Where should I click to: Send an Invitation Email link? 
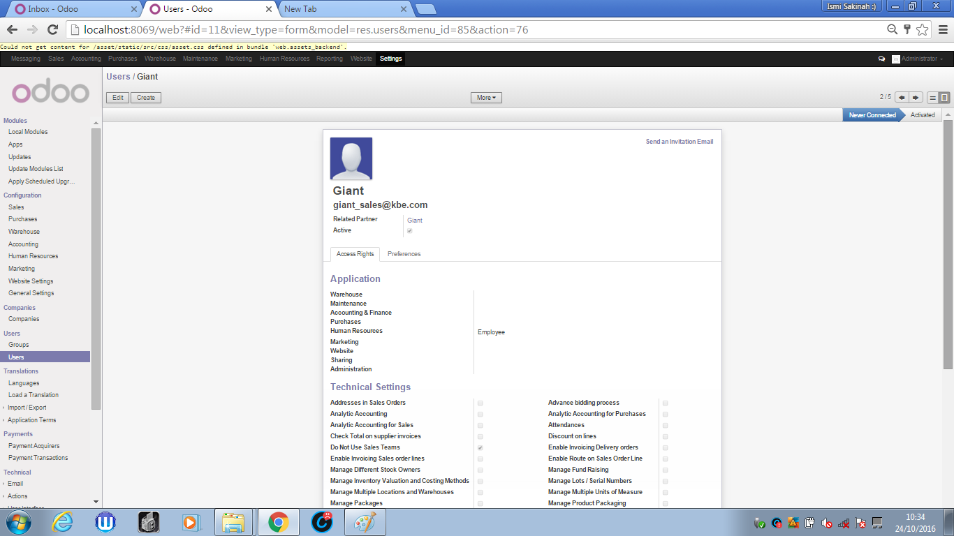click(x=680, y=142)
